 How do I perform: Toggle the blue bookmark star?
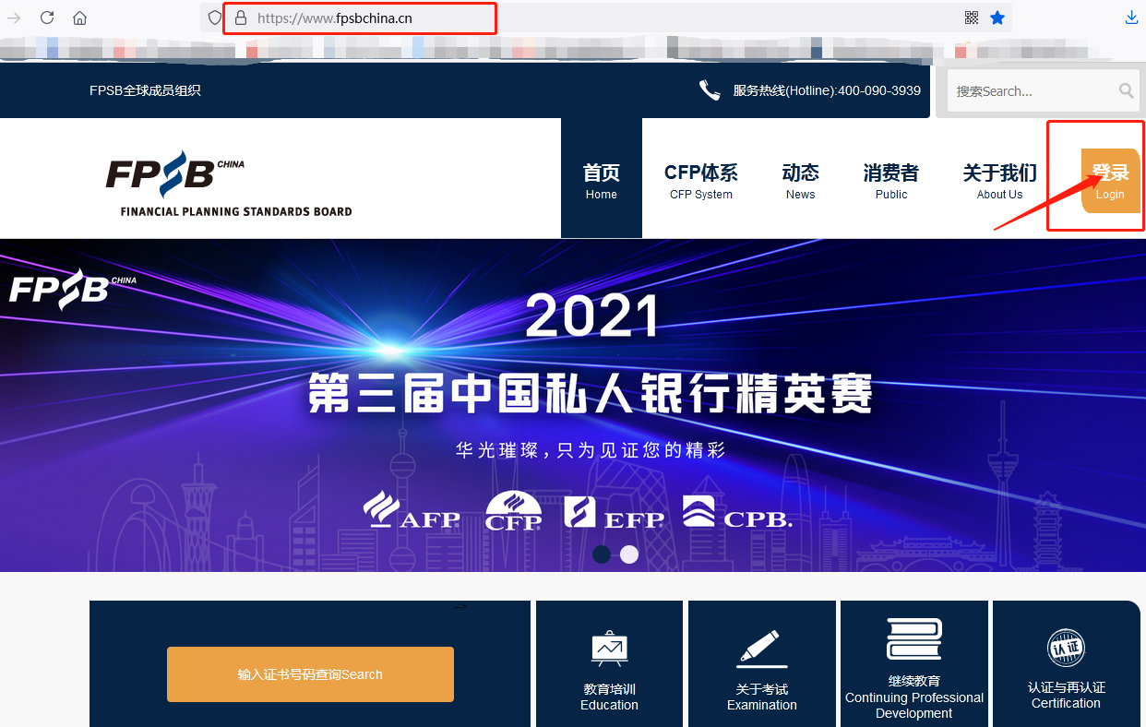(x=997, y=18)
